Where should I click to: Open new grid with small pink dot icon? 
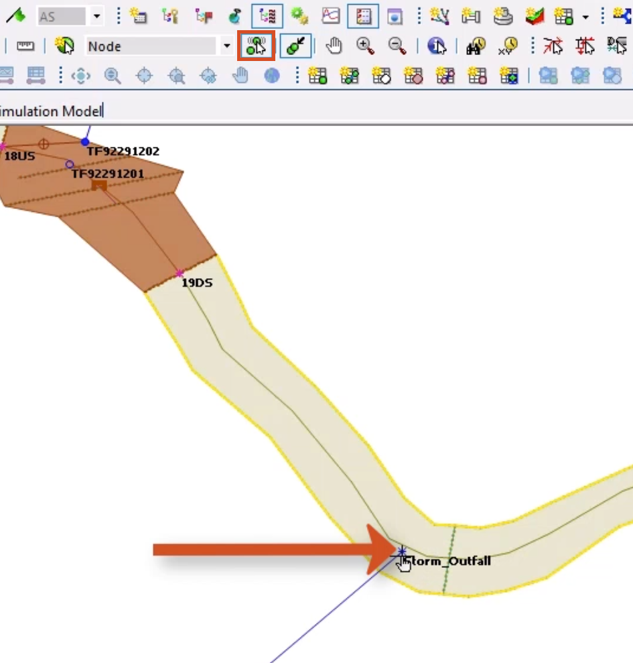tap(477, 76)
